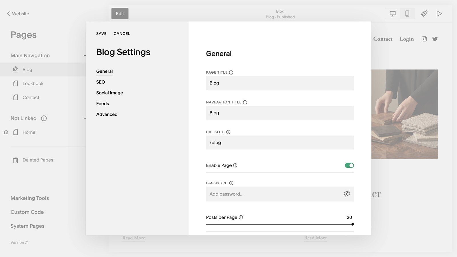Toggle the Enable Page switch
This screenshot has width=457, height=257.
349,165
